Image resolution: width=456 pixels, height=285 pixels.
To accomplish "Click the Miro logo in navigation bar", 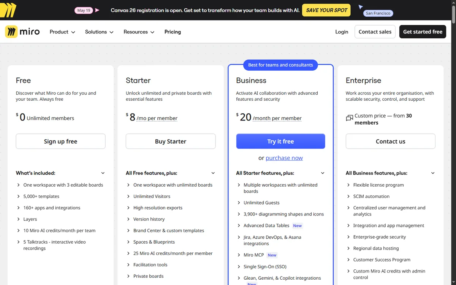I will click(x=22, y=32).
